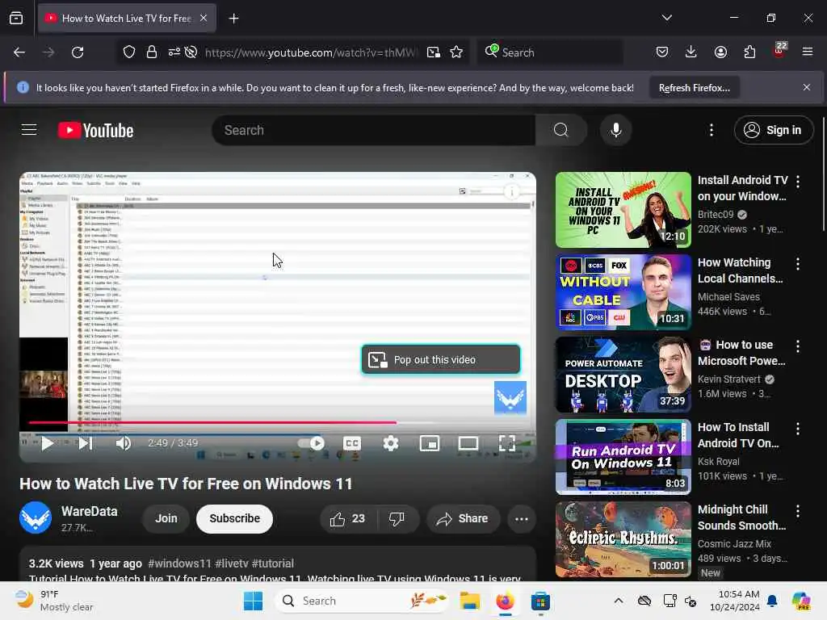Open Firefox View tab overview icon
The height and width of the screenshot is (620, 827).
coord(16,18)
